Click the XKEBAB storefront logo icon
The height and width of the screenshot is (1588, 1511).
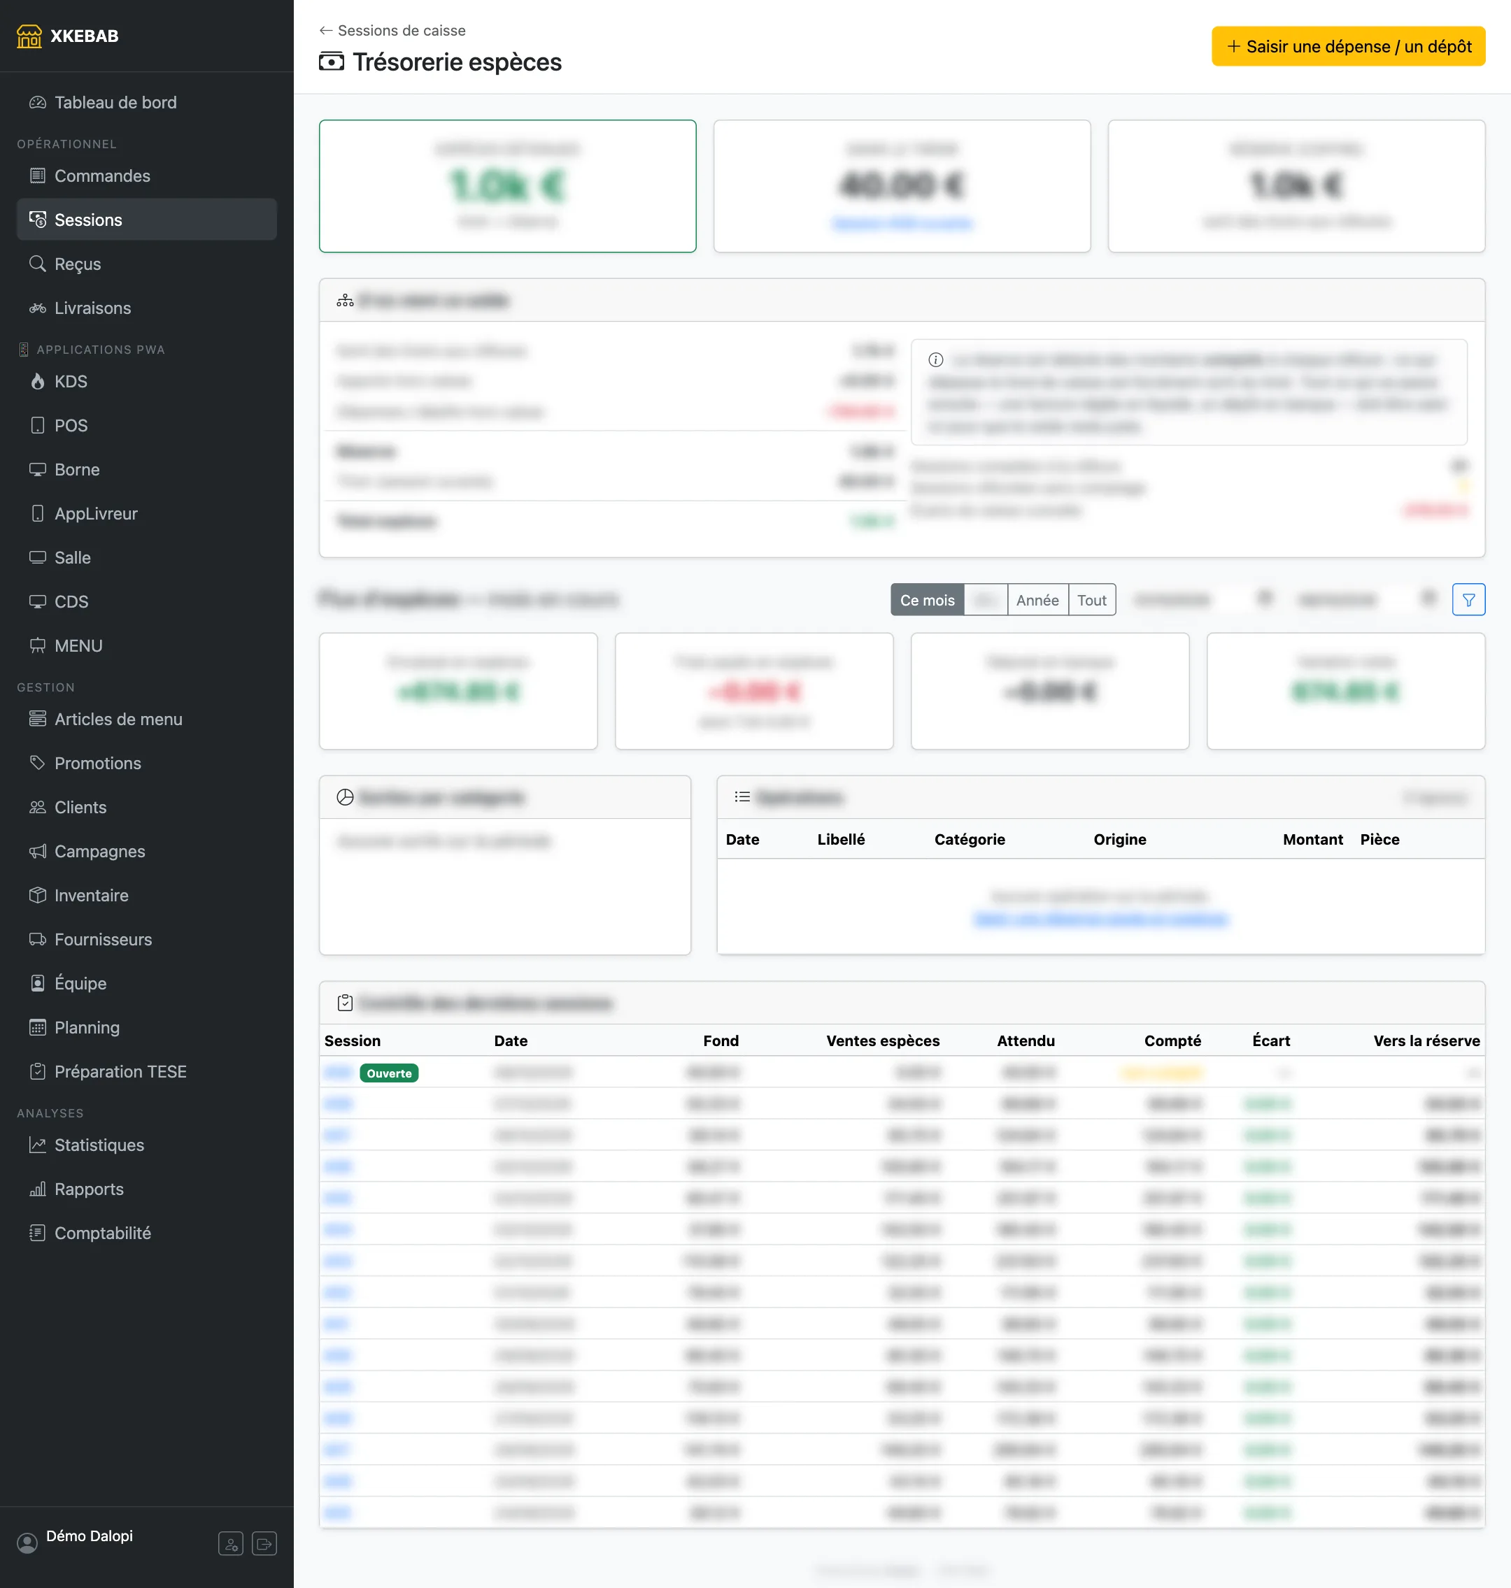(x=29, y=36)
